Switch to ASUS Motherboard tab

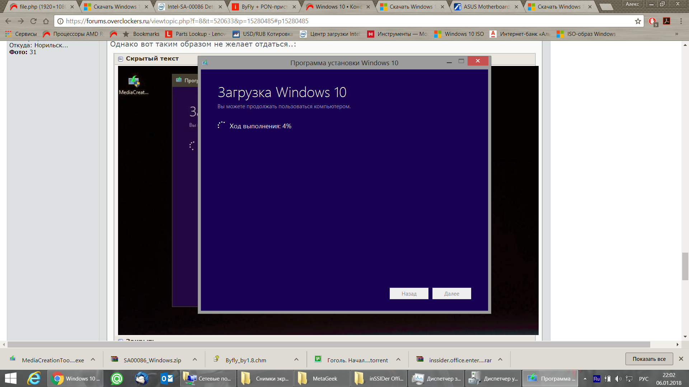pyautogui.click(x=486, y=7)
